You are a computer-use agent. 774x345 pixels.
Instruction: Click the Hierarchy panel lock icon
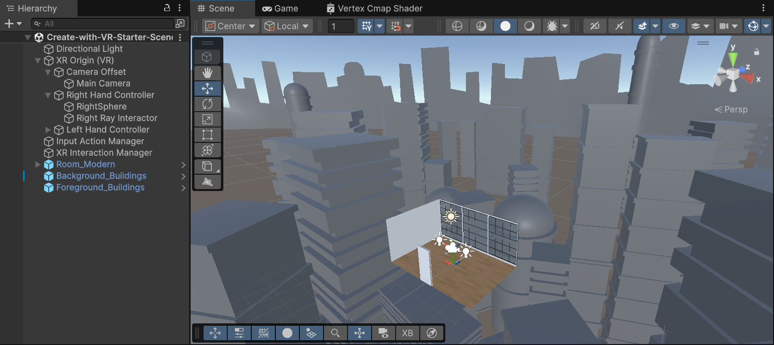pyautogui.click(x=167, y=8)
